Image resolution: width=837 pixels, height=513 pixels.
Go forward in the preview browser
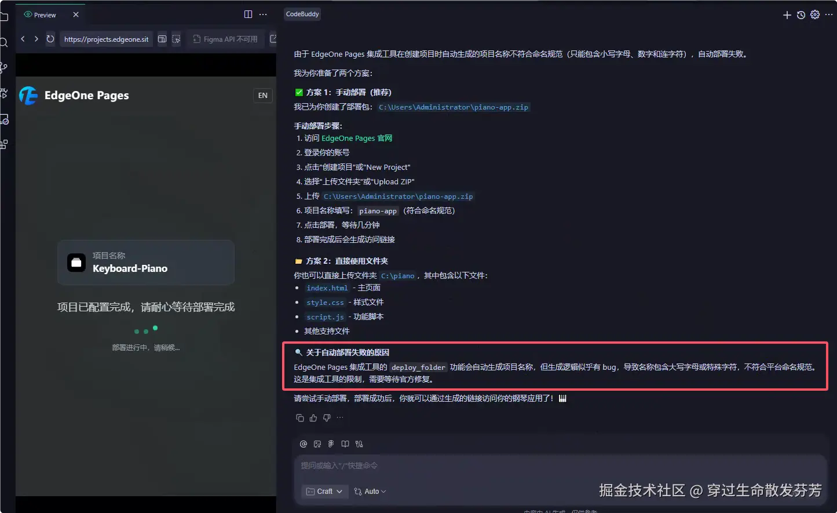click(36, 39)
